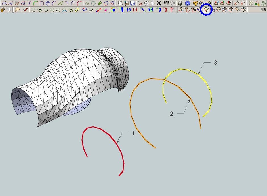Image resolution: width=267 pixels, height=196 pixels.
Task: Click the white house icon
Action: pos(9,10)
